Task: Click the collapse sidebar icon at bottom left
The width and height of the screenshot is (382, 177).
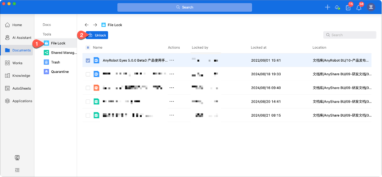Action: [x=17, y=170]
